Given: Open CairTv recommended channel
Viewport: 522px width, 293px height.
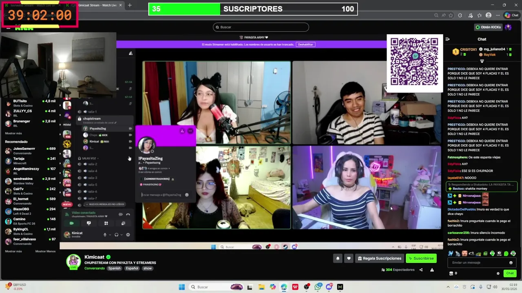Looking at the screenshot, I should click(x=30, y=191).
